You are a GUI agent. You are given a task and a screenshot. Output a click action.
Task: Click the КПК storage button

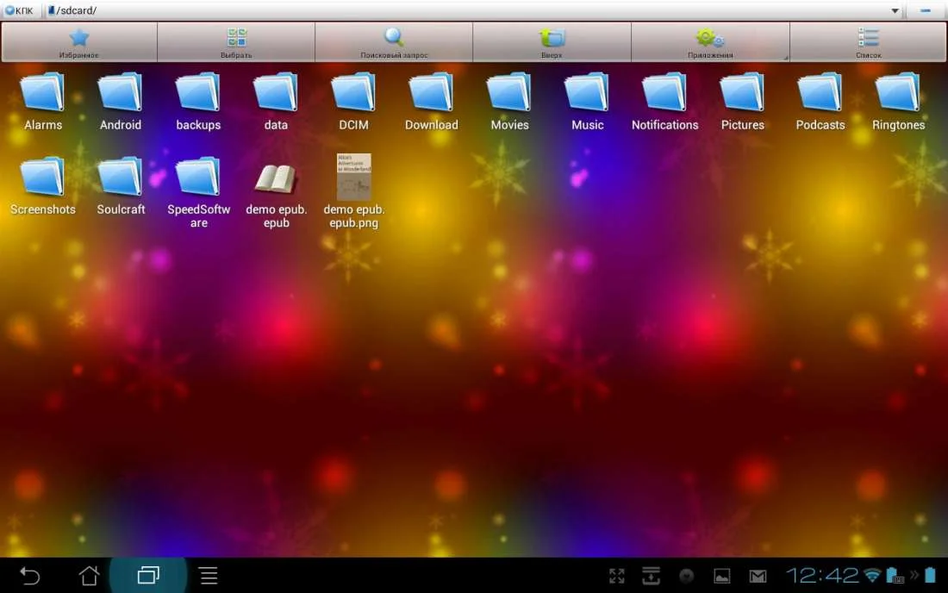[x=19, y=11]
